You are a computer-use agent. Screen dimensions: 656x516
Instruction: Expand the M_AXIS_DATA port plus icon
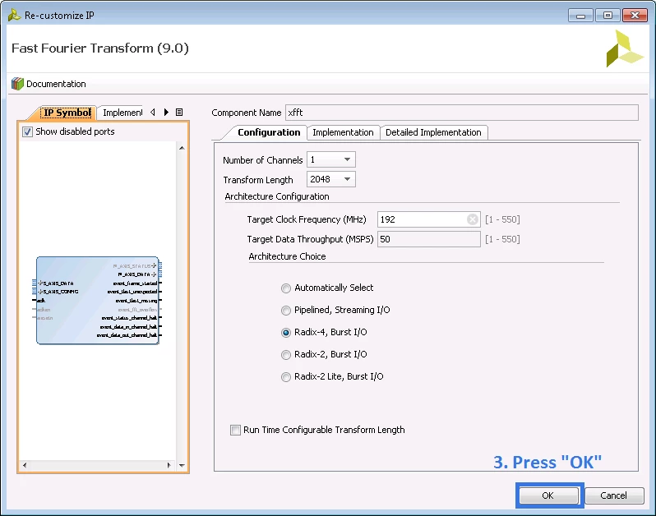point(160,274)
